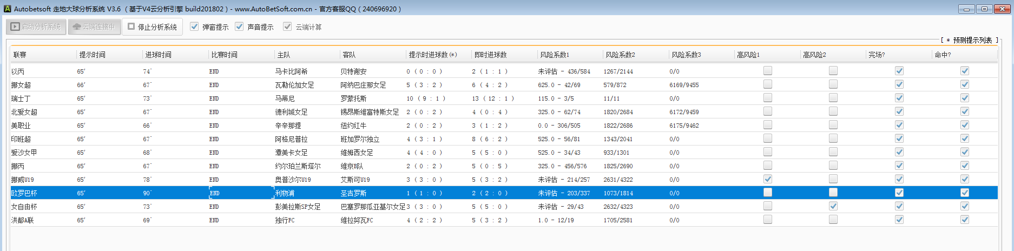The width and height of the screenshot is (1014, 251).
Task: Toggle the 云端计算 cloud computing checkbox
Action: (287, 27)
